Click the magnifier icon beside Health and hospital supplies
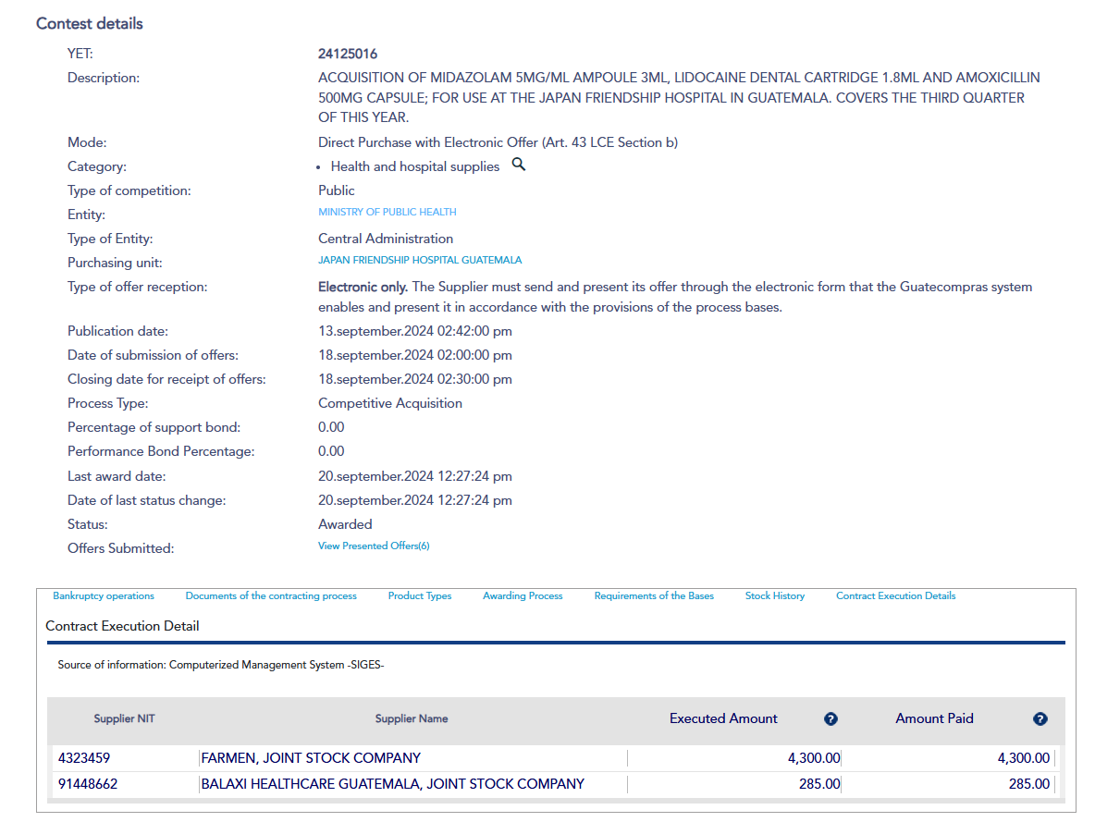 tap(519, 165)
